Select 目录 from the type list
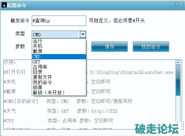 coord(59,72)
